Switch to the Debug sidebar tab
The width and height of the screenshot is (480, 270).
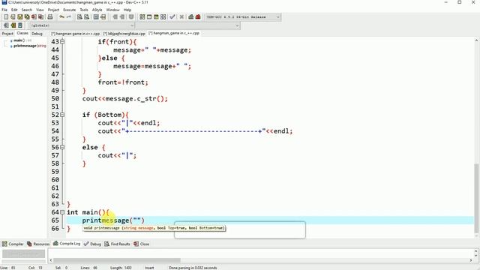(37, 34)
